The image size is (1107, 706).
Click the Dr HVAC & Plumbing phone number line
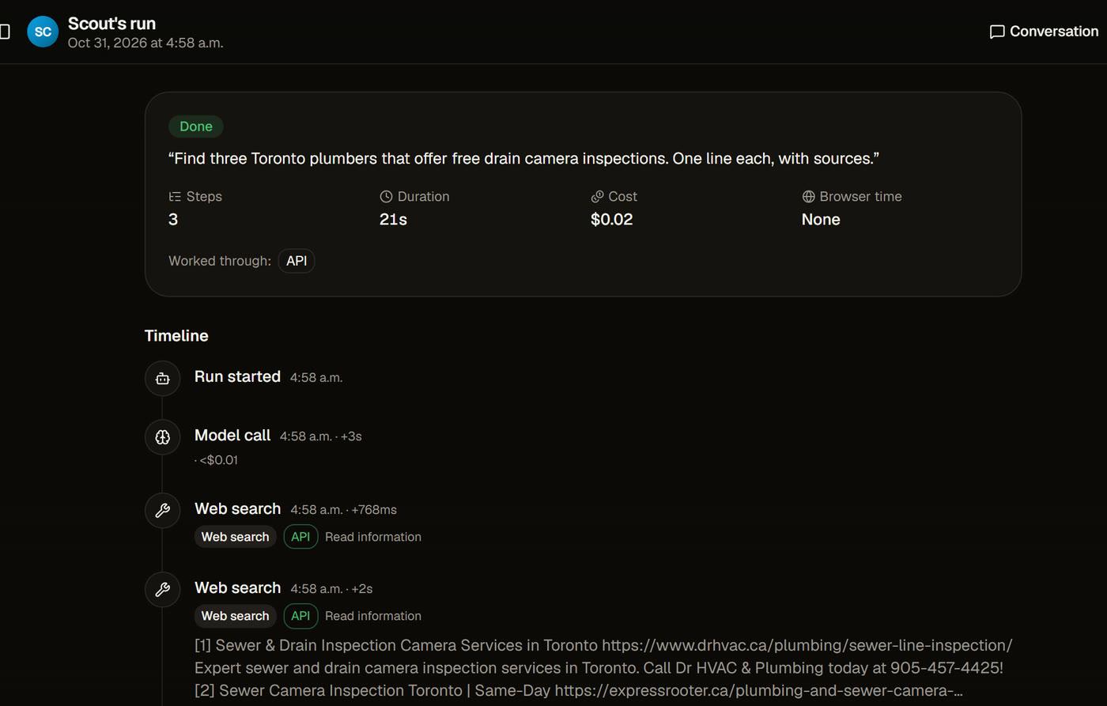coord(599,668)
